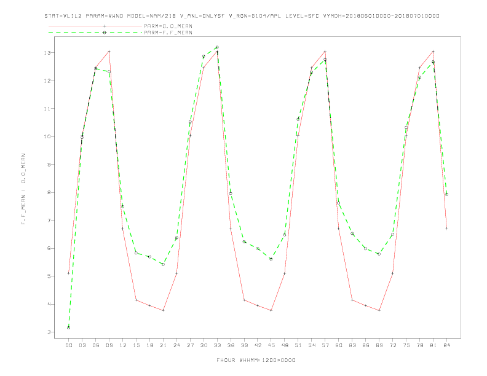Click the y-axis tick label 3
Screen dimensions: 487x376
(x=49, y=332)
